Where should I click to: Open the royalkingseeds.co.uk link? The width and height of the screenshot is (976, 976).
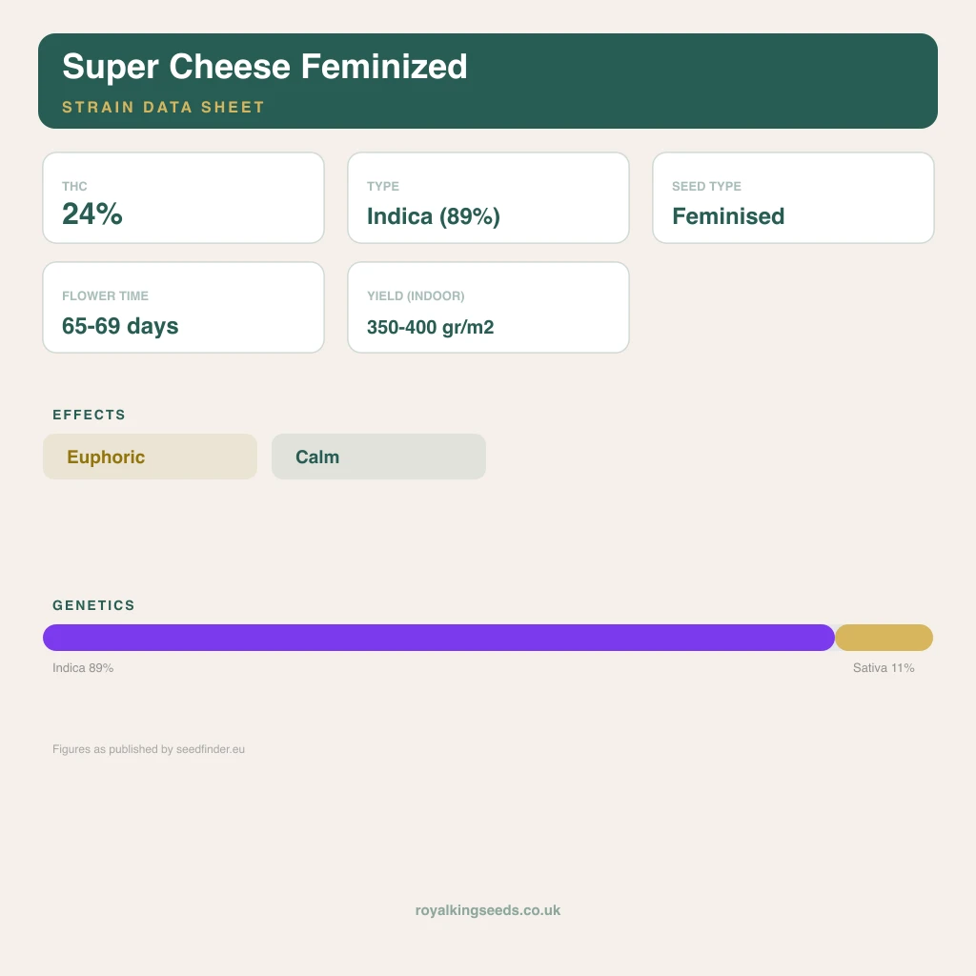488,910
